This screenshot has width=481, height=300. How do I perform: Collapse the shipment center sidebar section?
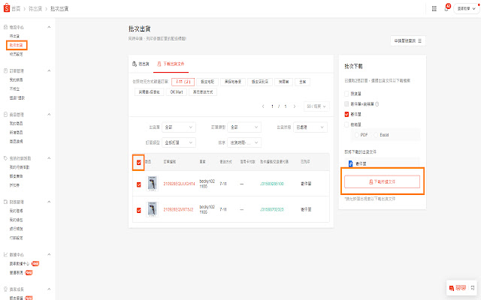pyautogui.click(x=49, y=27)
